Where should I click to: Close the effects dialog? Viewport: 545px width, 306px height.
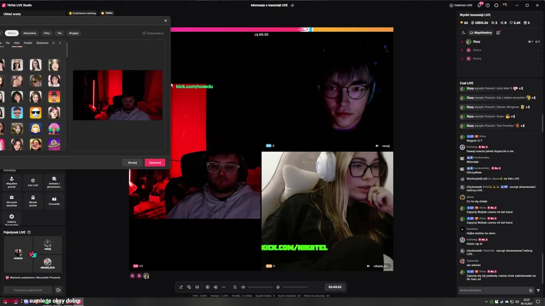pos(166,20)
